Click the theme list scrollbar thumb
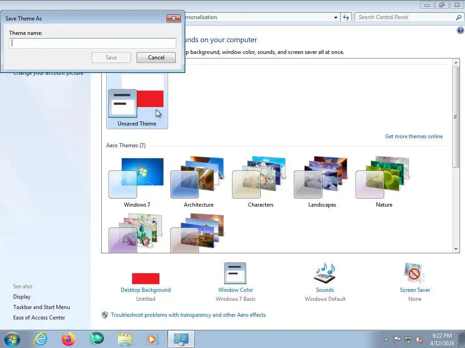 point(456,117)
